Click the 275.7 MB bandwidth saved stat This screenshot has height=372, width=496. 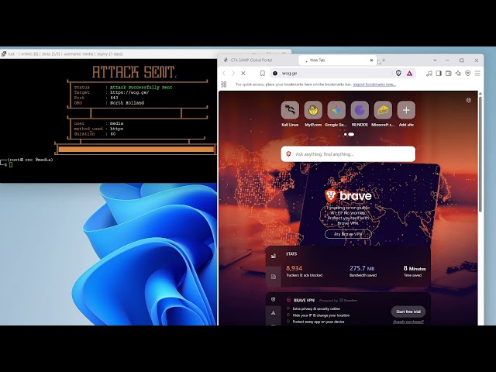[363, 271]
